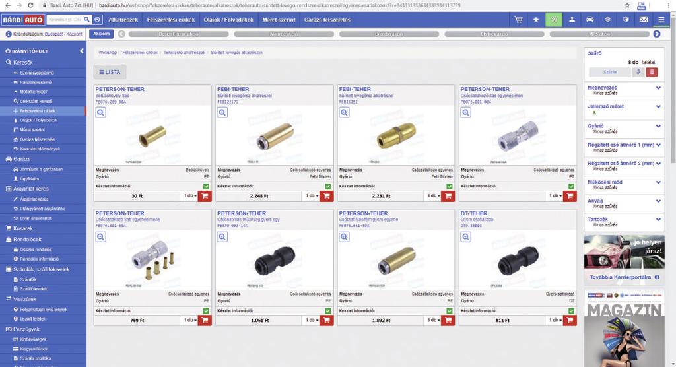Click stock checkmark on the 2.248 Ft item

point(328,187)
